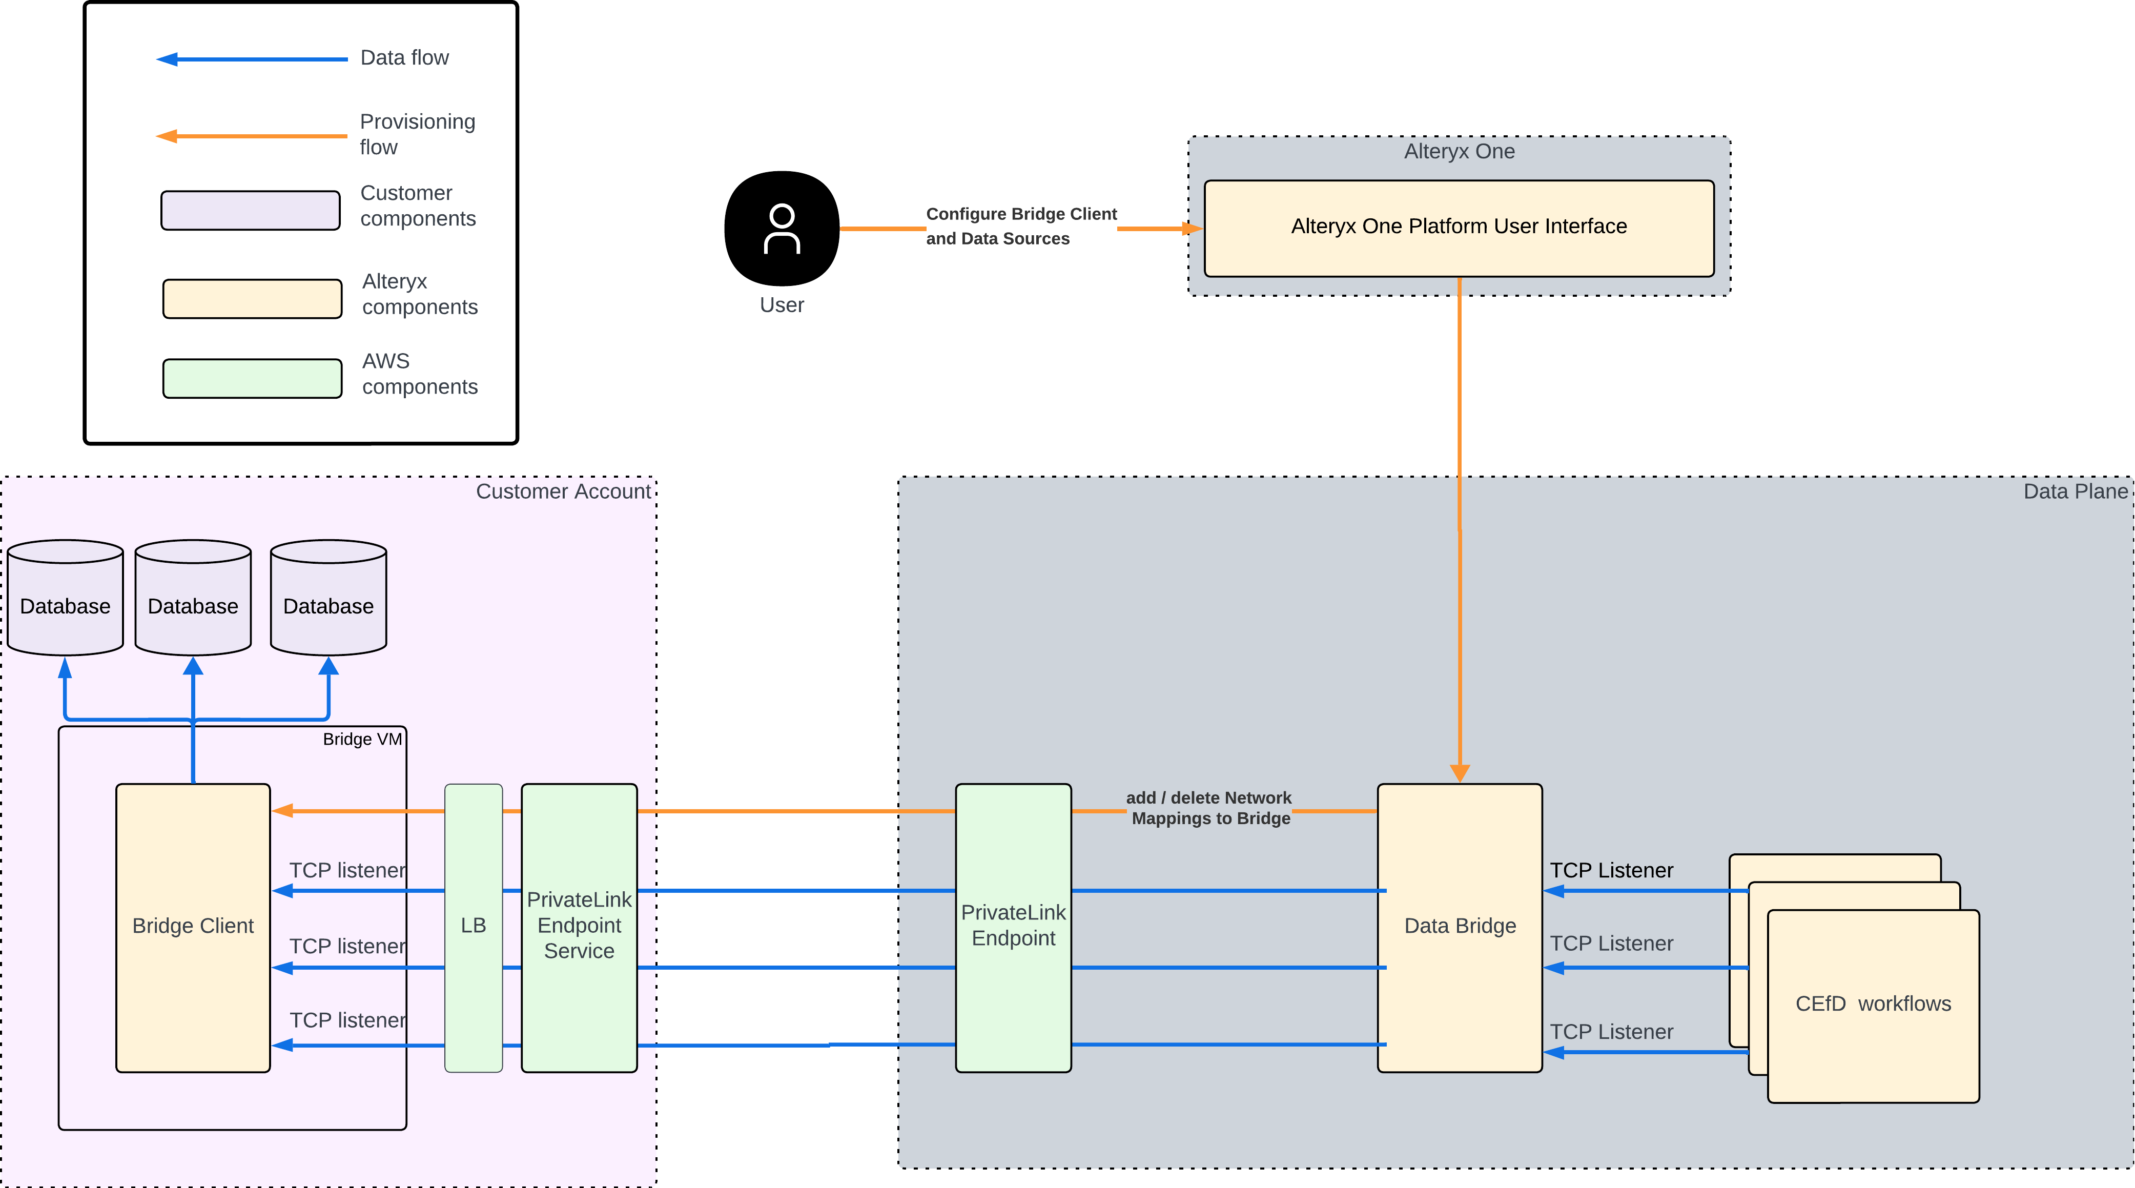Select the front CEfD workflows box
Screen dimensions: 2135x1188
click(x=1873, y=1006)
